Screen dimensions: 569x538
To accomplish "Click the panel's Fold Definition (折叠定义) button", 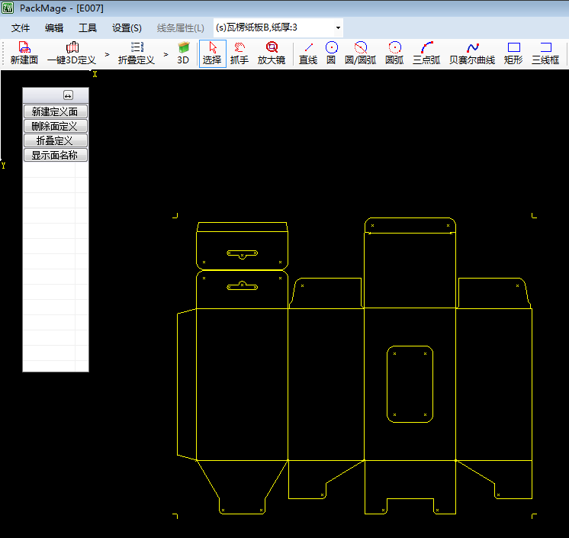I will click(56, 140).
